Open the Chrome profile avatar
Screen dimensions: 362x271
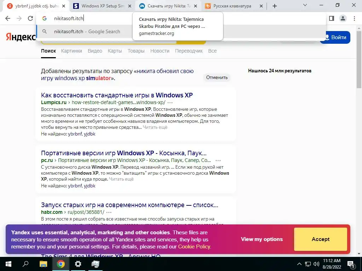tap(343, 18)
